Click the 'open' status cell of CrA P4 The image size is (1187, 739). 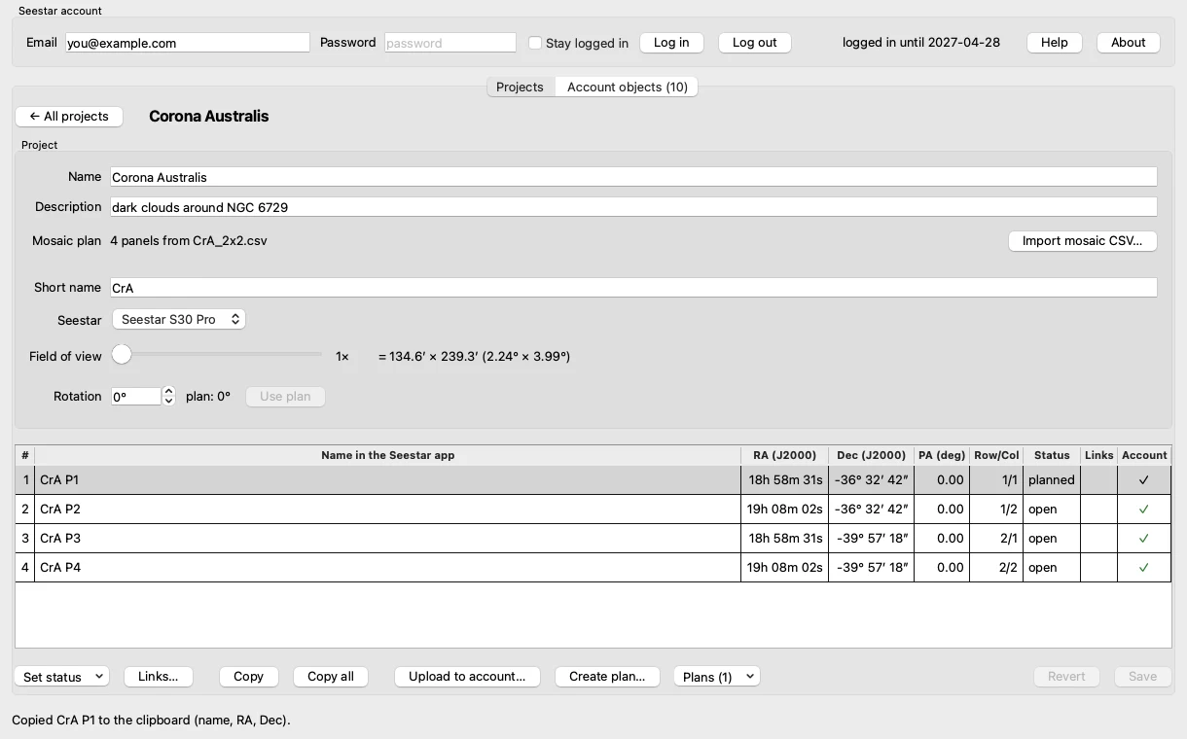click(x=1052, y=568)
